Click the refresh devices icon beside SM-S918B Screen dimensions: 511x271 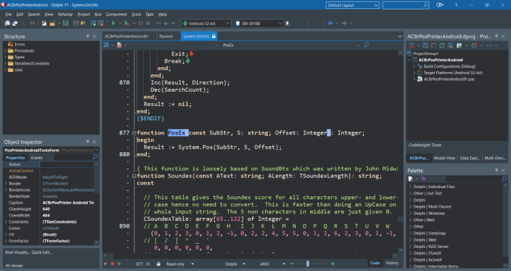coord(288,23)
